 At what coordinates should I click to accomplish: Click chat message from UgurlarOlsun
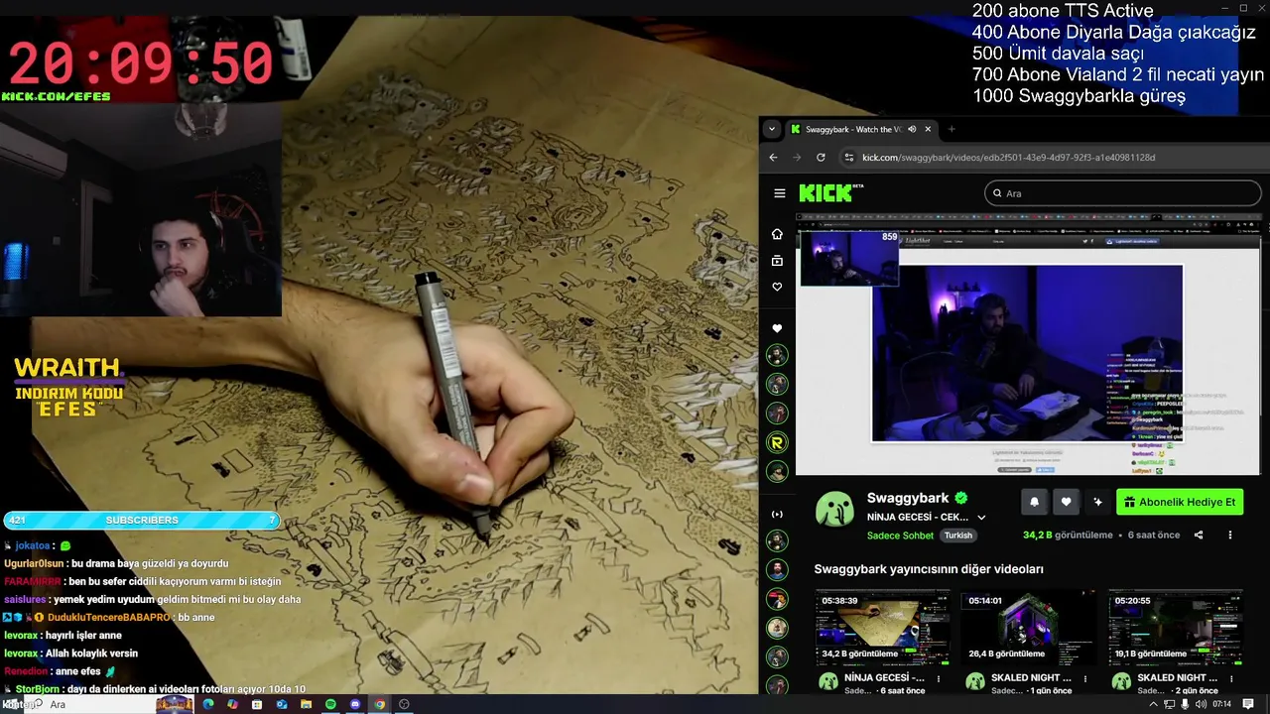(116, 563)
